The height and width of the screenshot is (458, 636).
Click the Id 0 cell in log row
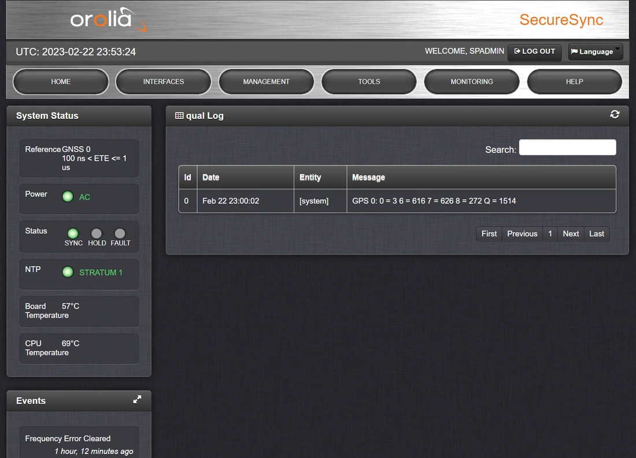(x=188, y=201)
